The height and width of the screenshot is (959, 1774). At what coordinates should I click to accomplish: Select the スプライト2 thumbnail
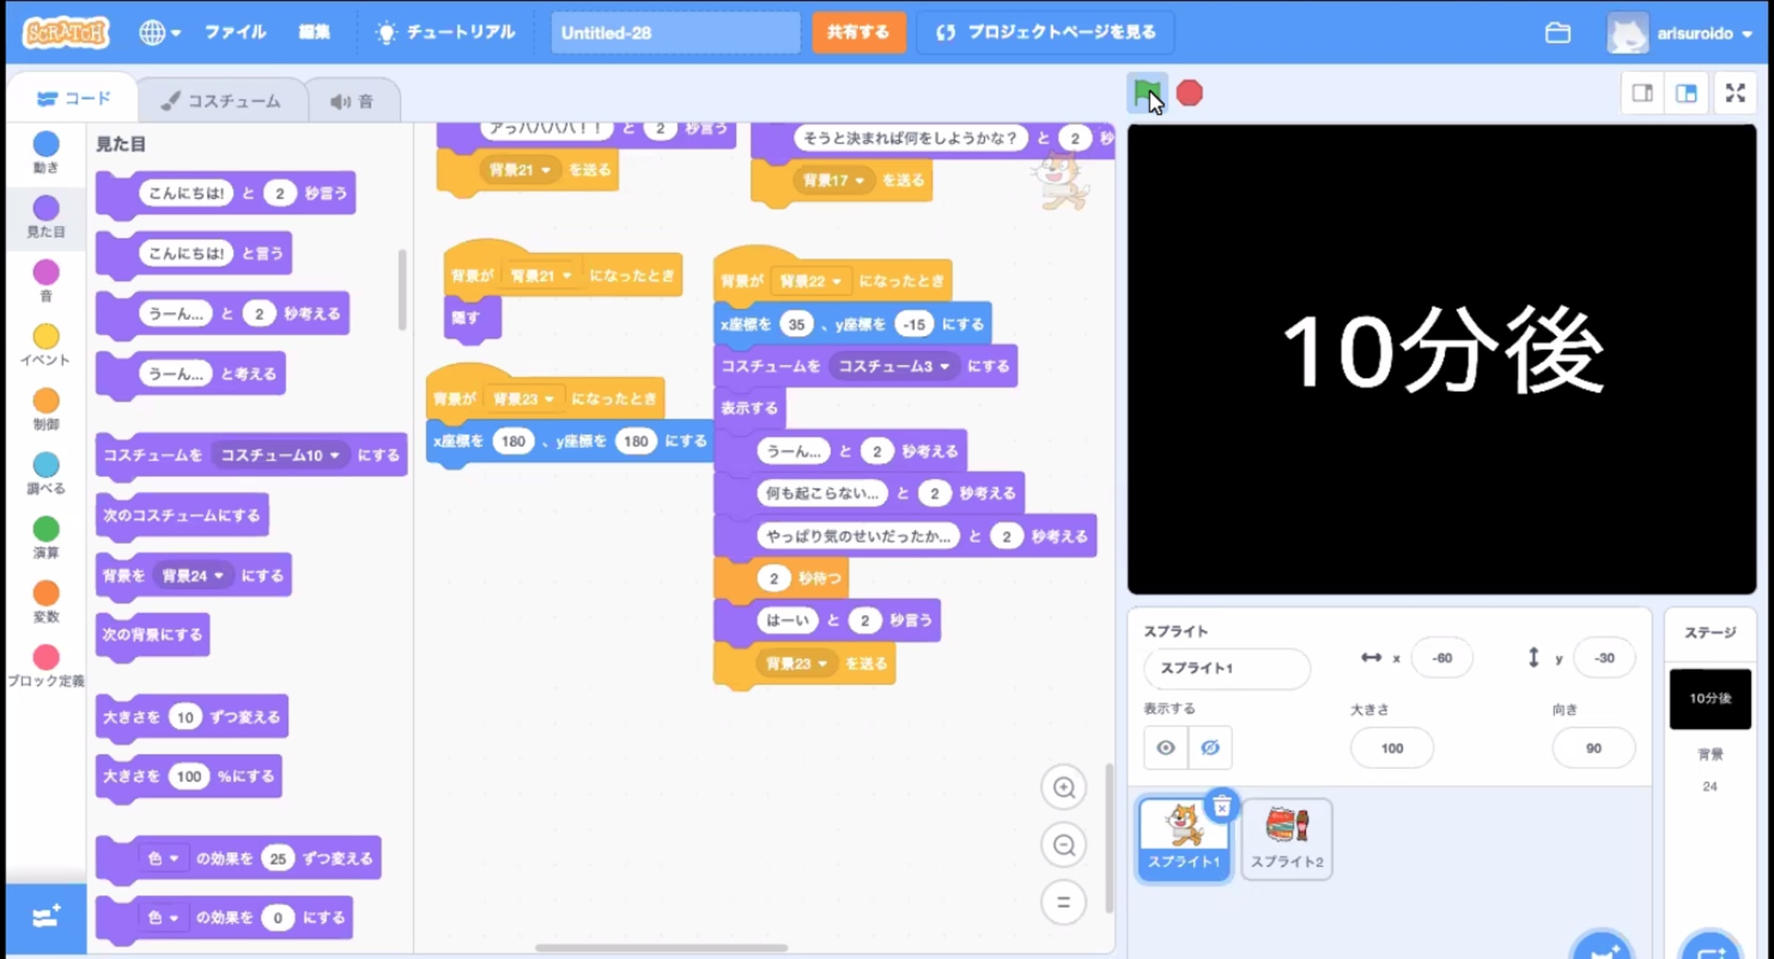pyautogui.click(x=1286, y=838)
